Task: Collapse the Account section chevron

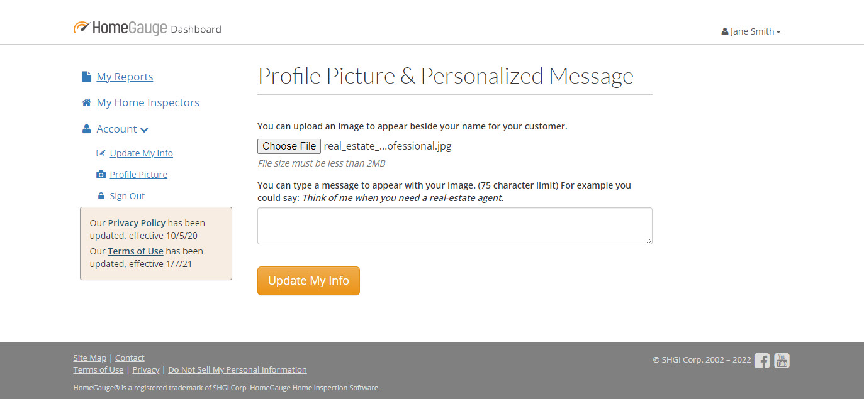Action: coord(144,129)
